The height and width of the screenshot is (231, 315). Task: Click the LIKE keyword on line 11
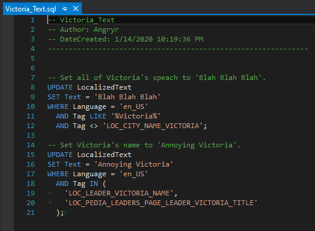coord(98,116)
